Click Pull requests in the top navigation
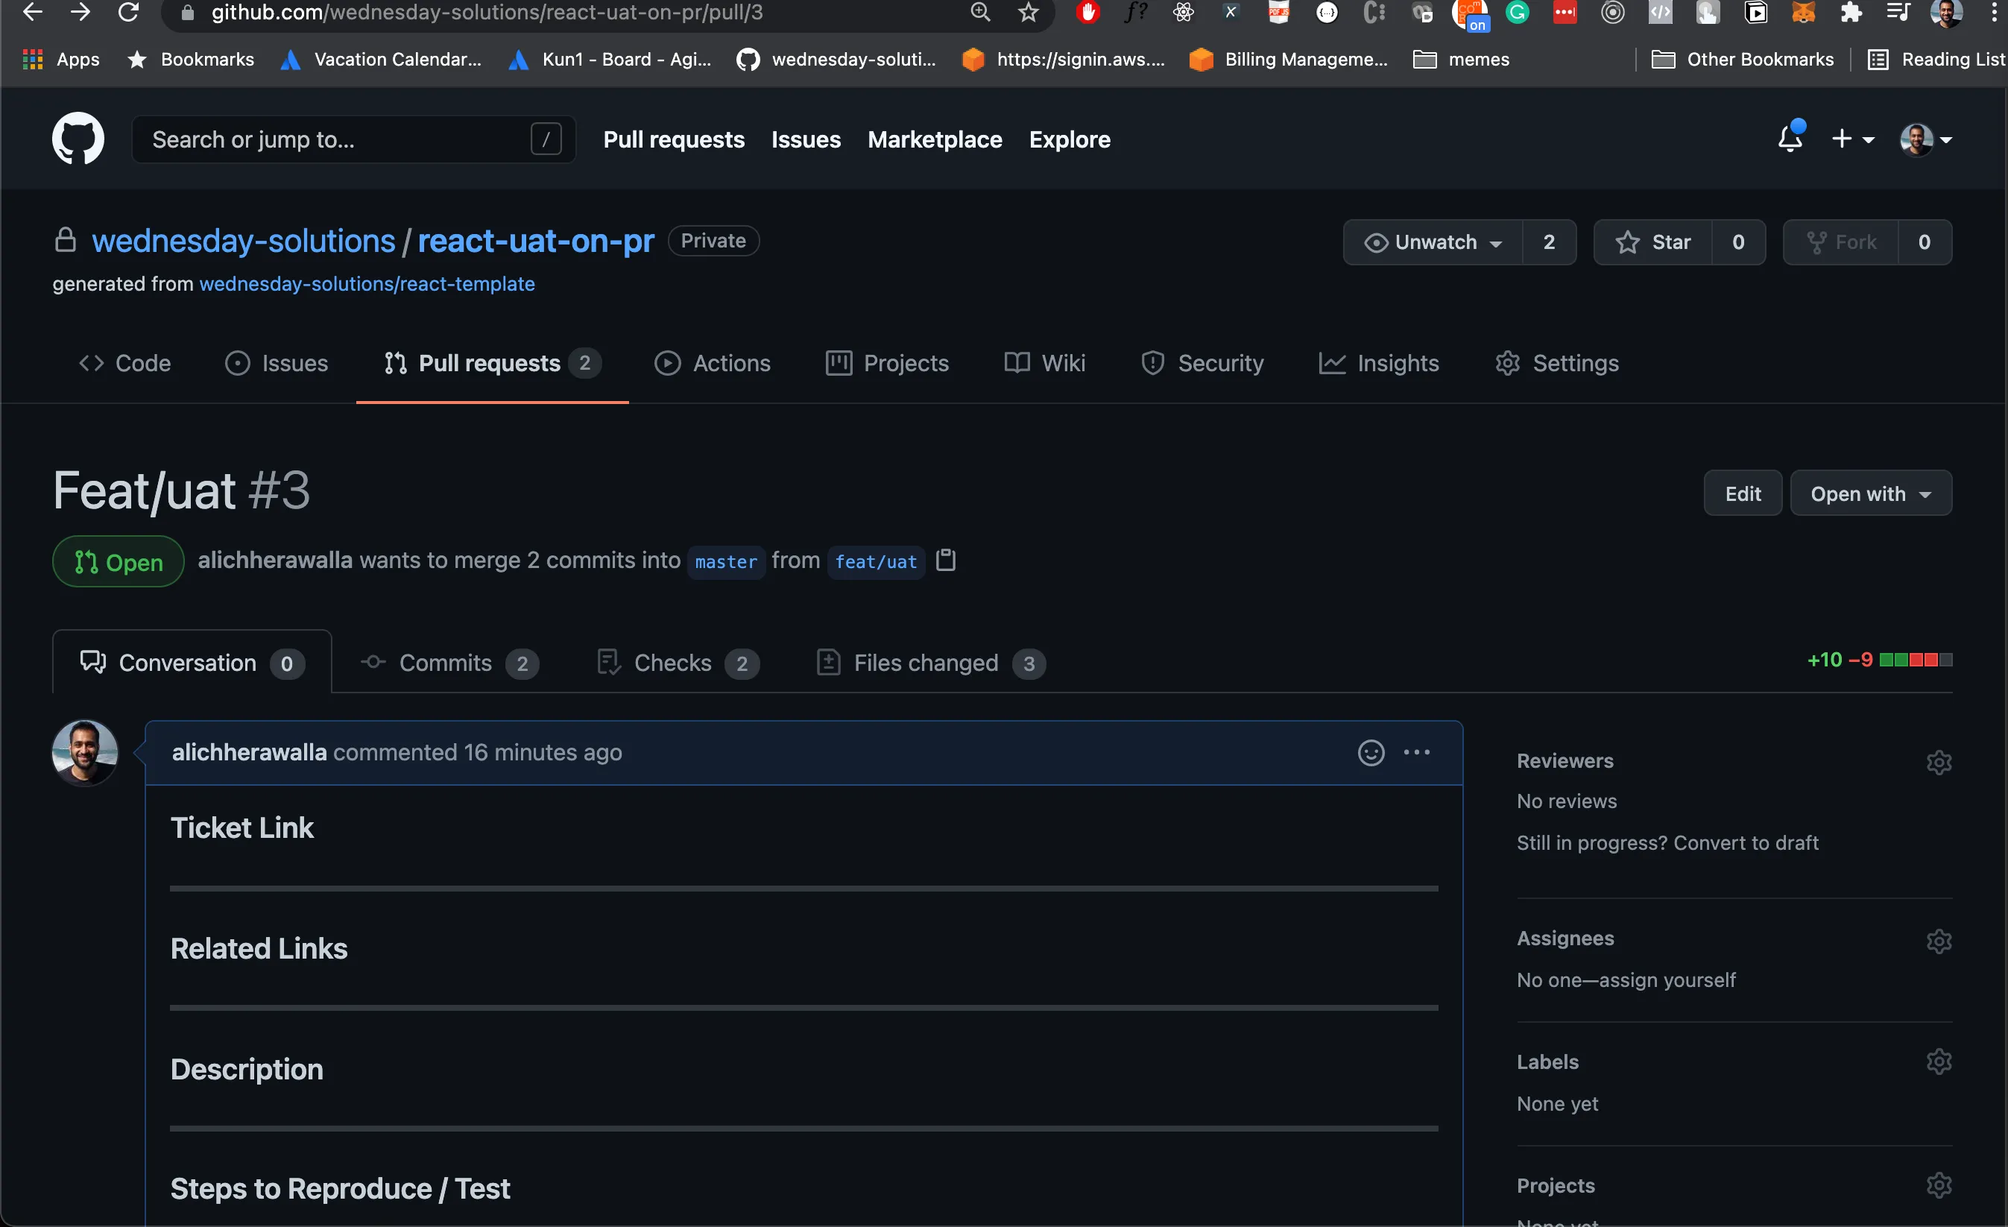This screenshot has height=1227, width=2008. click(674, 139)
